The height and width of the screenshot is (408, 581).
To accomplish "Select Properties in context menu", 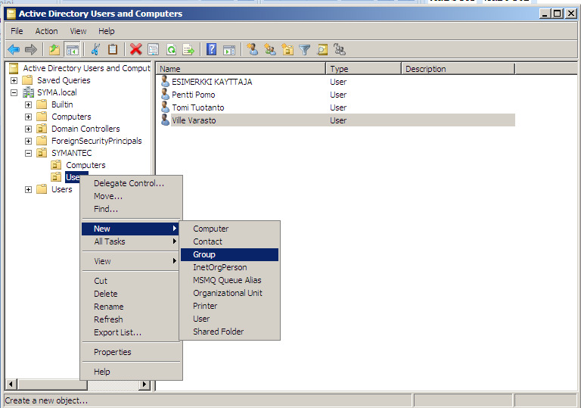I will [131, 352].
